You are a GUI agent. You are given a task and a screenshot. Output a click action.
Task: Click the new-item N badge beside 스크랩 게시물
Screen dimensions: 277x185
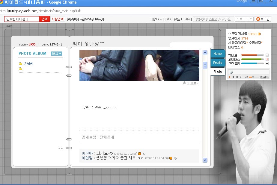[x=259, y=34]
